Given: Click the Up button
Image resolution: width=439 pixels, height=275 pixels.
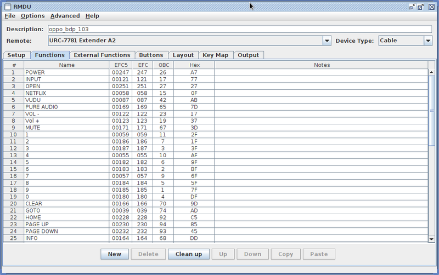Looking at the screenshot, I should [x=223, y=254].
